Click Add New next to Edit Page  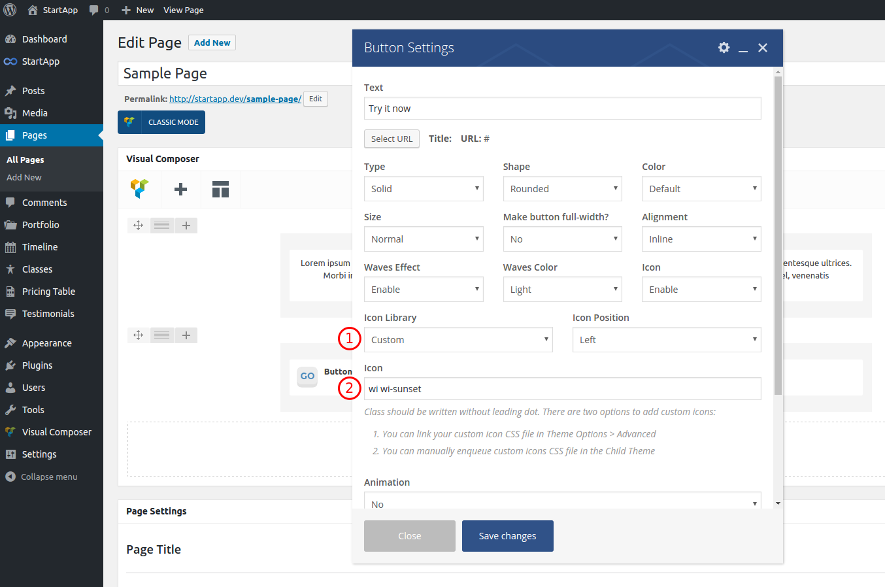pos(212,42)
